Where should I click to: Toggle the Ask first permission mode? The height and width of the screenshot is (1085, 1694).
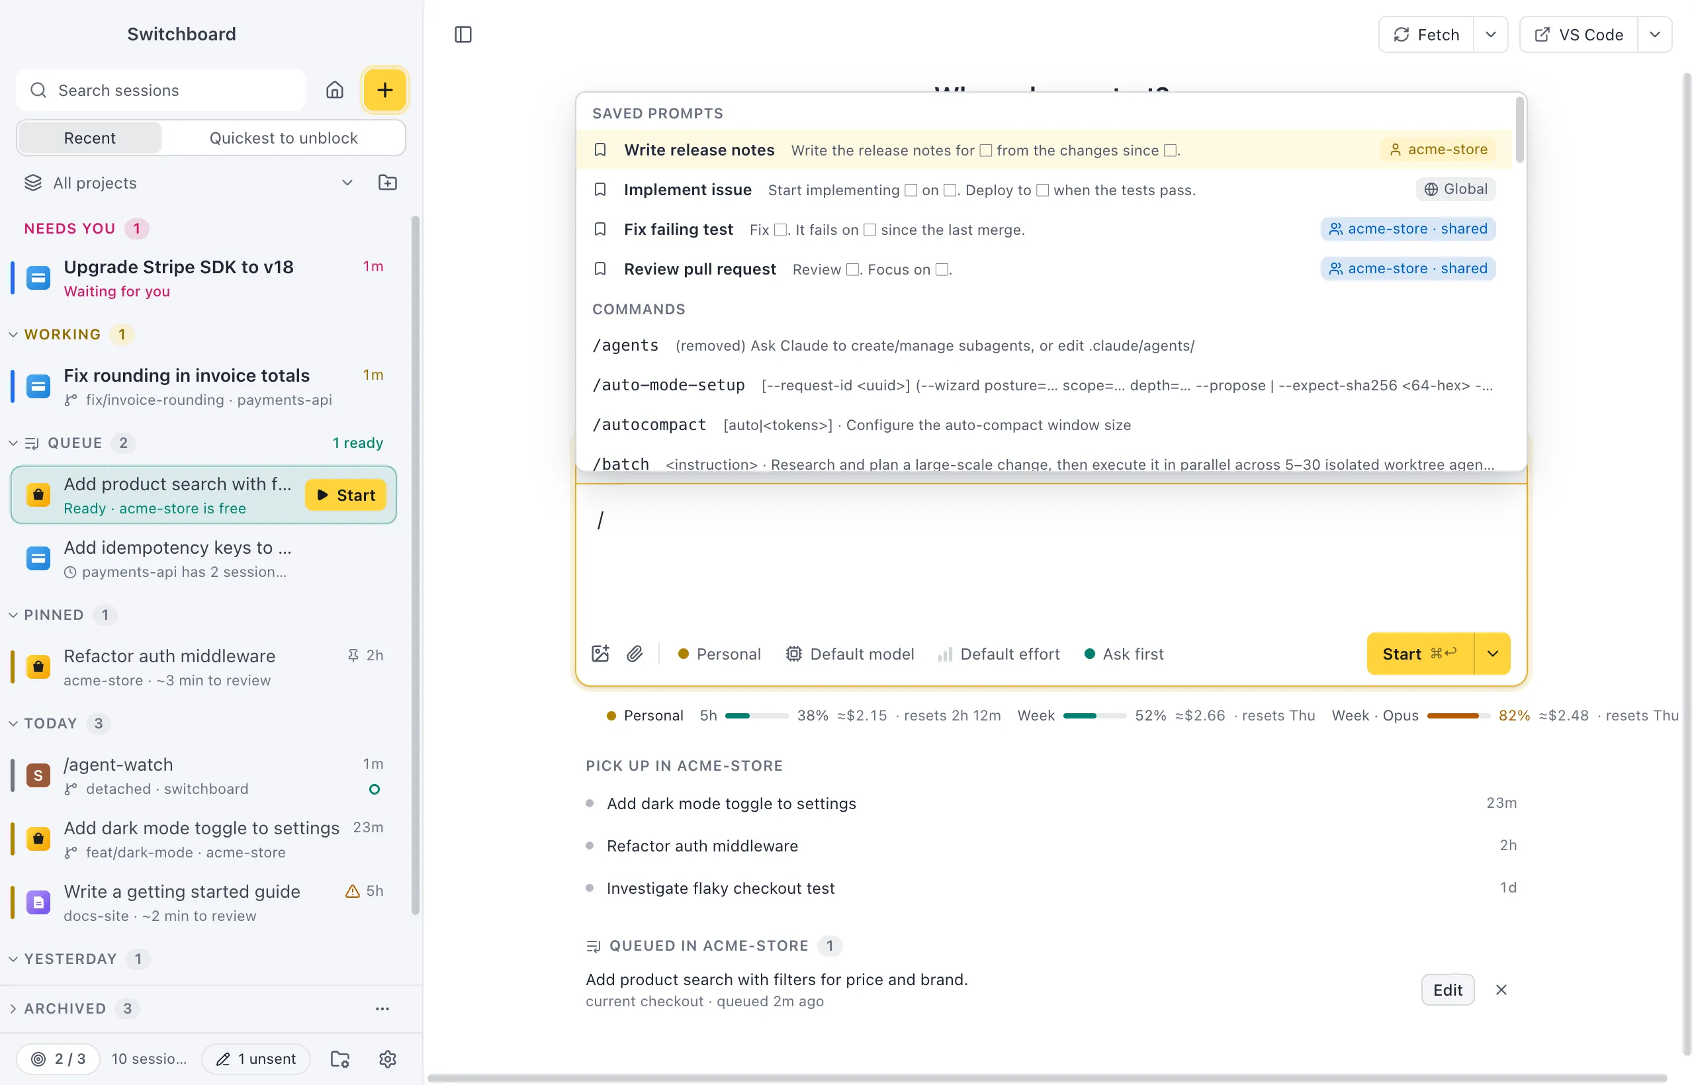(x=1124, y=654)
